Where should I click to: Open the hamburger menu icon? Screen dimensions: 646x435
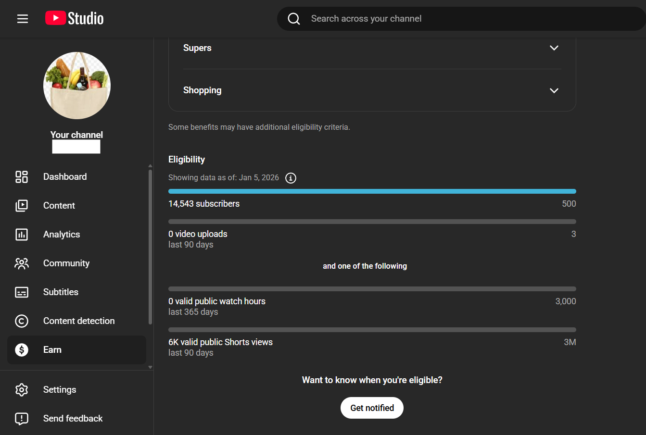(23, 19)
